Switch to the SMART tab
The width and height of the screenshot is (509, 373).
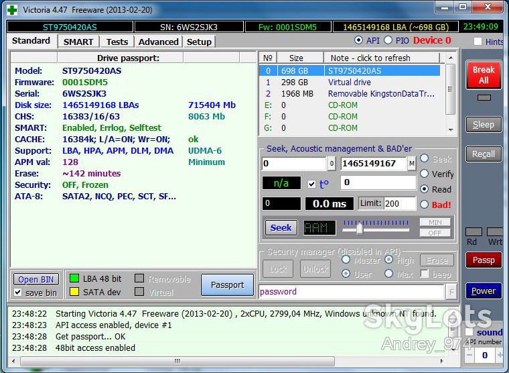click(x=78, y=42)
